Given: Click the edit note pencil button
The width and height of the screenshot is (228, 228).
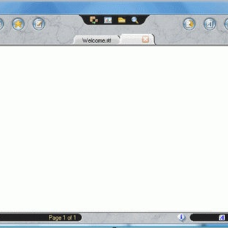Looking at the screenshot, I should coord(39,24).
